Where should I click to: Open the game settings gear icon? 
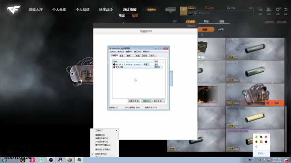coord(278,9)
